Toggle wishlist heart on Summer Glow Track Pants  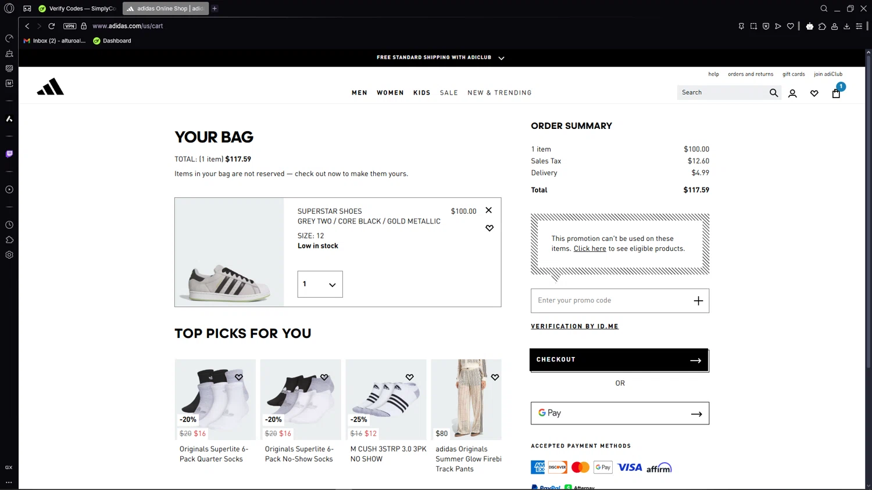495,377
